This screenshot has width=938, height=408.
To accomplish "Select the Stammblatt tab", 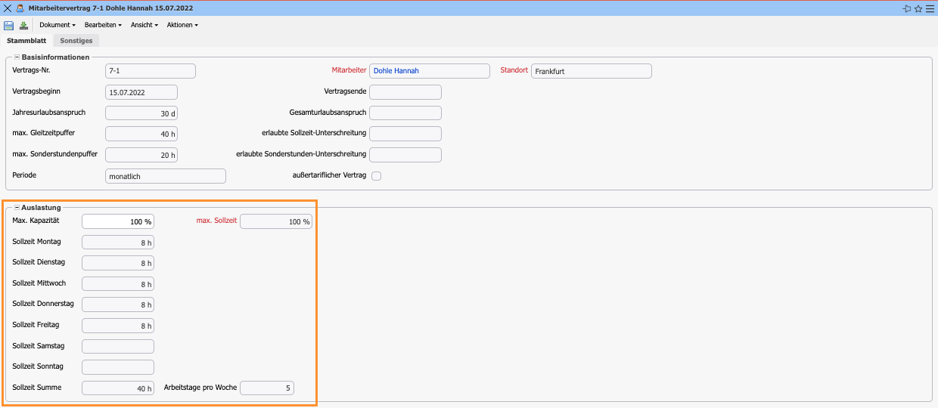I will tap(26, 41).
